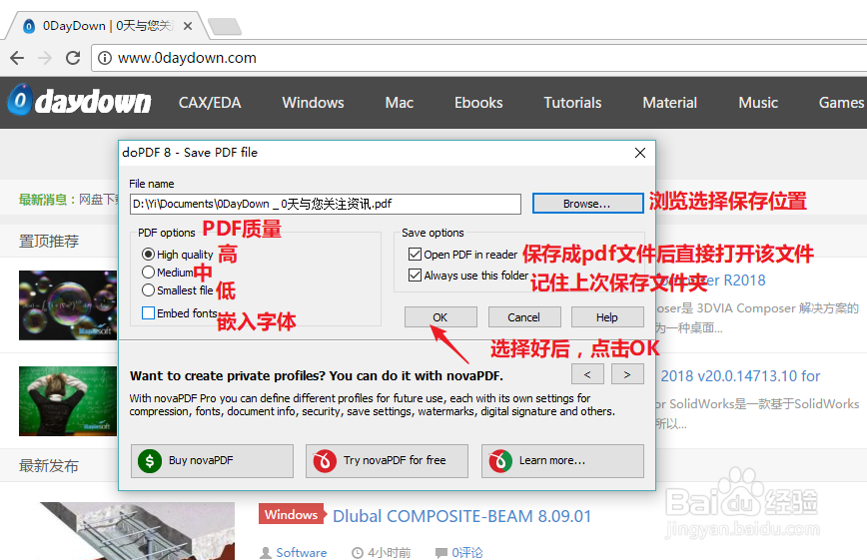867x560 pixels.
Task: Click the green dollar Buy novaPDF icon
Action: [x=150, y=460]
